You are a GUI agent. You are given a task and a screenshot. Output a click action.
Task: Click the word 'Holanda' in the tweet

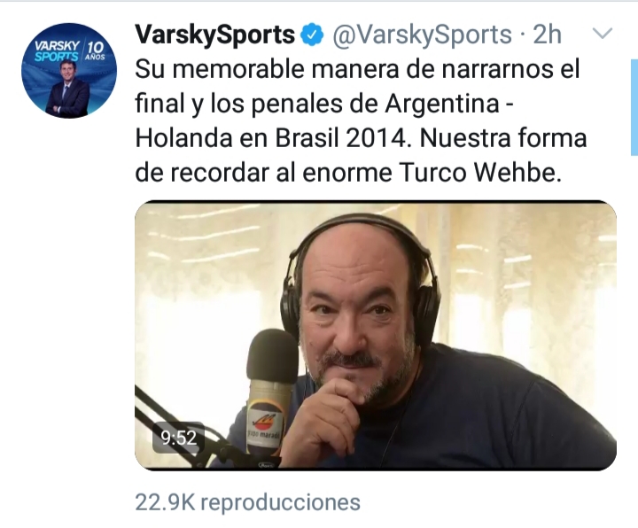point(184,139)
